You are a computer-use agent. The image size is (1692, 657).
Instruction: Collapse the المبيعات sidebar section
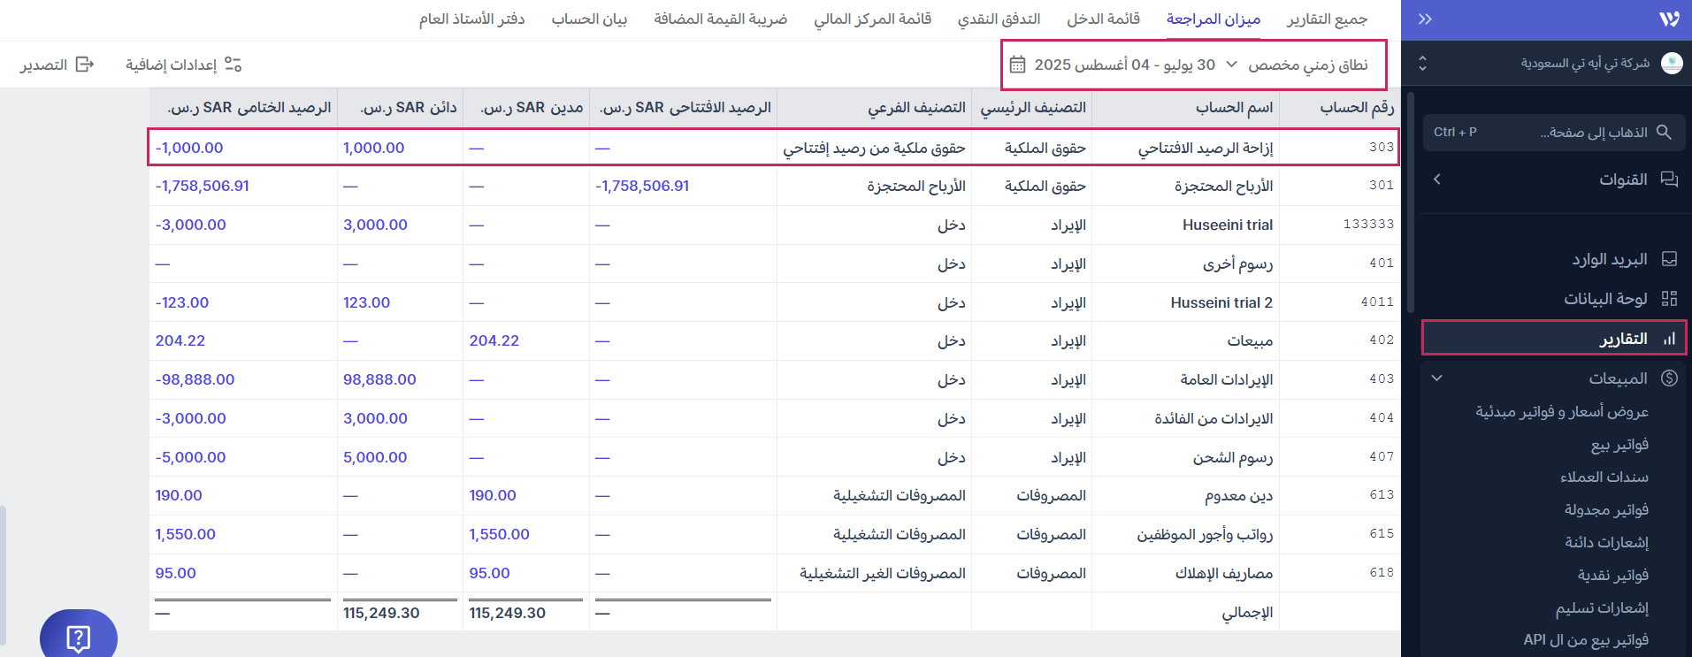tap(1437, 378)
